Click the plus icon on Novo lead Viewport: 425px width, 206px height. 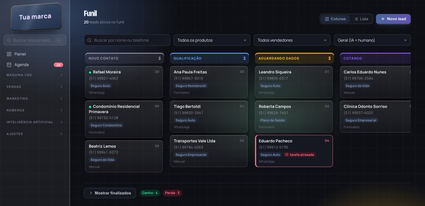[383, 19]
